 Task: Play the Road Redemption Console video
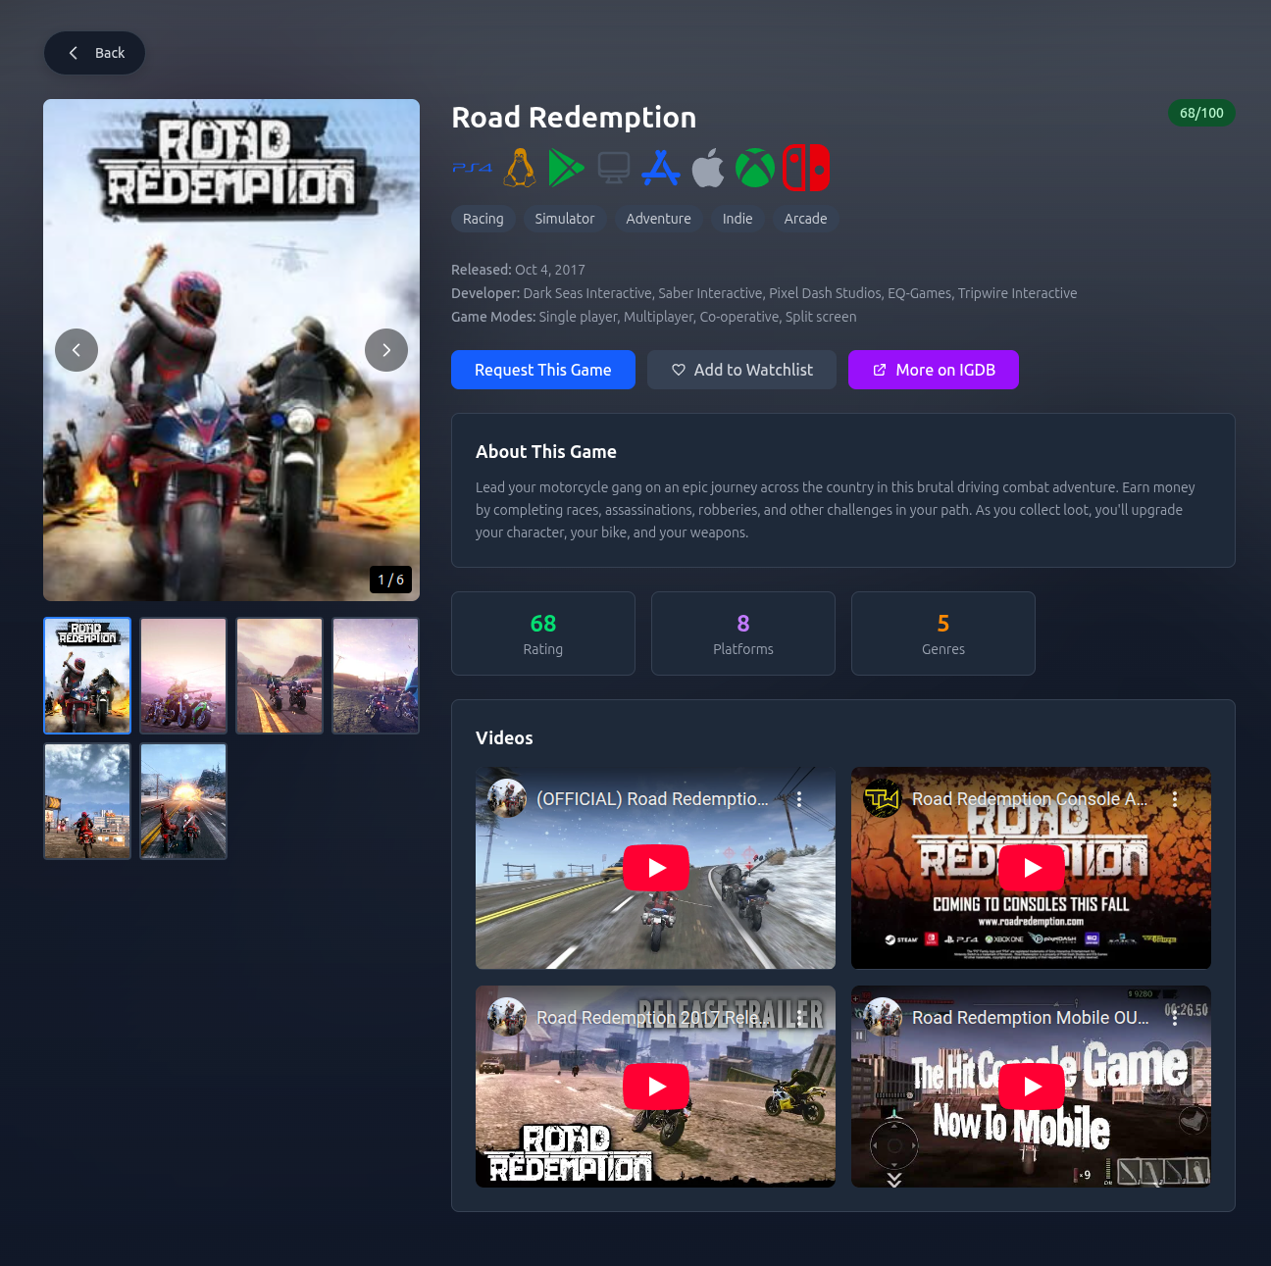tap(1032, 868)
